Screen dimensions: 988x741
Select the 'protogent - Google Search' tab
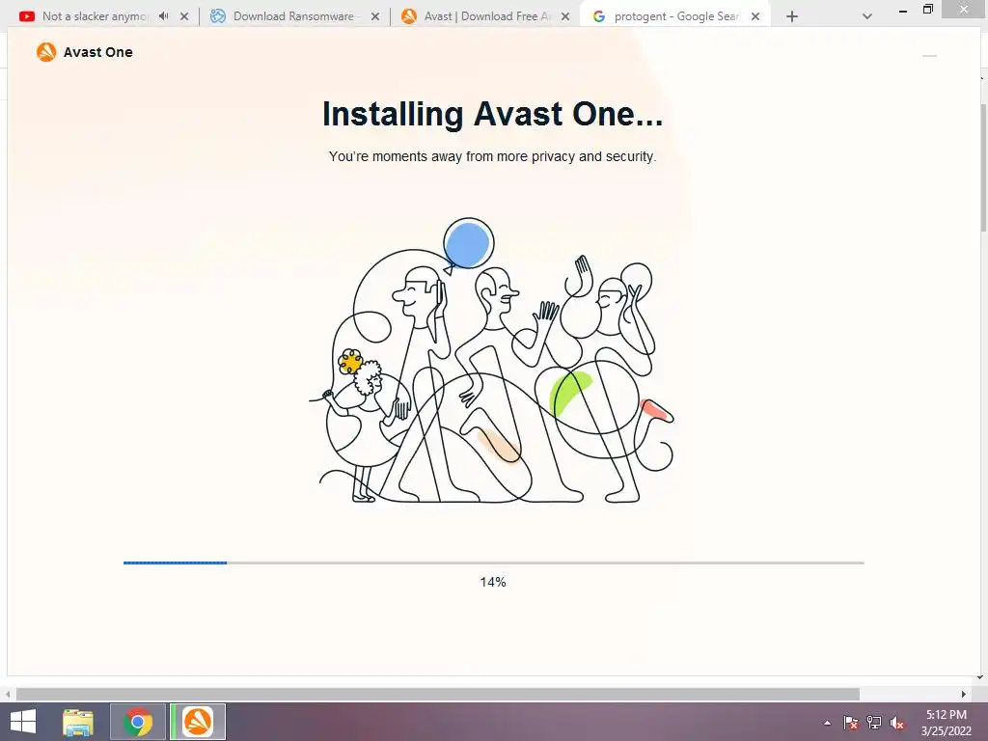point(674,16)
